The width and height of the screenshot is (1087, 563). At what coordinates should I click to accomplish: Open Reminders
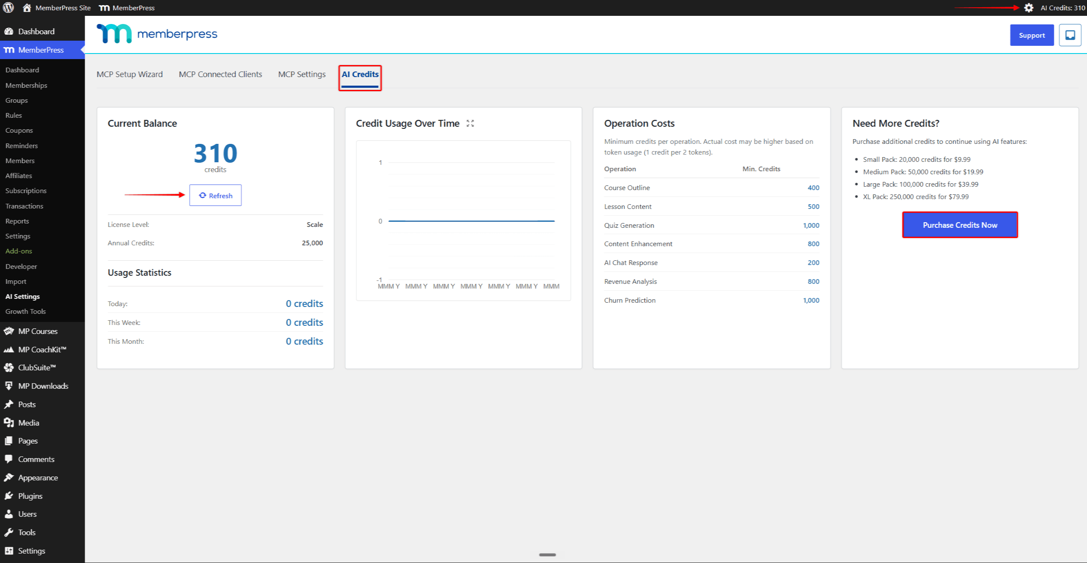coord(21,146)
